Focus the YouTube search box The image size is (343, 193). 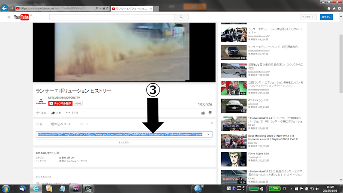pos(112,17)
